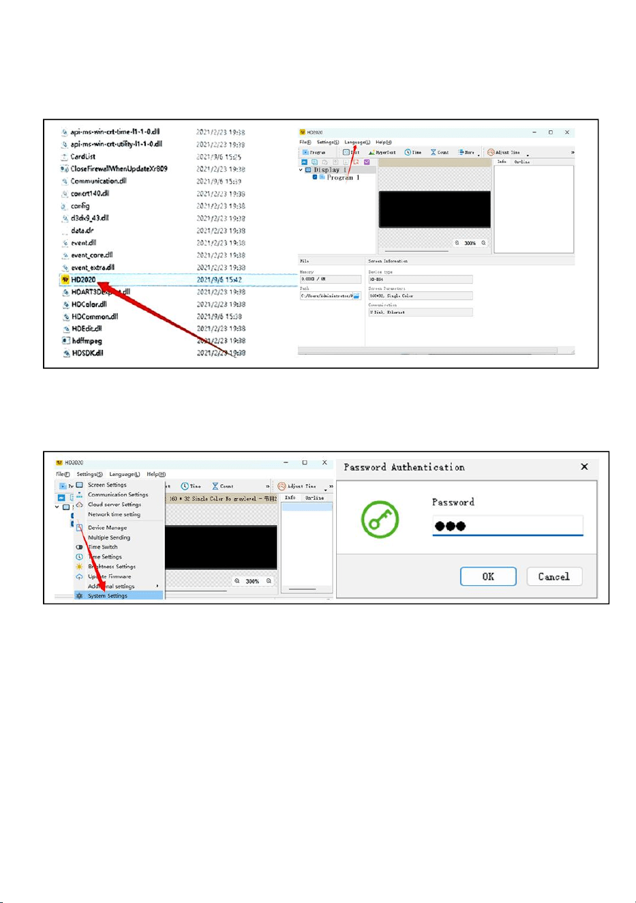Select Time Settings menu entry
This screenshot has width=636, height=903.
(105, 557)
